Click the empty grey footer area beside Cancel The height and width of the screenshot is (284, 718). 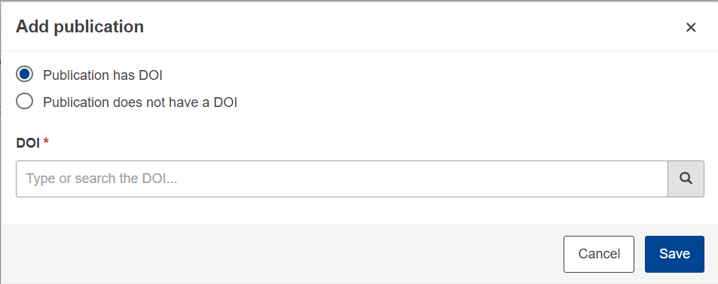pos(282,254)
